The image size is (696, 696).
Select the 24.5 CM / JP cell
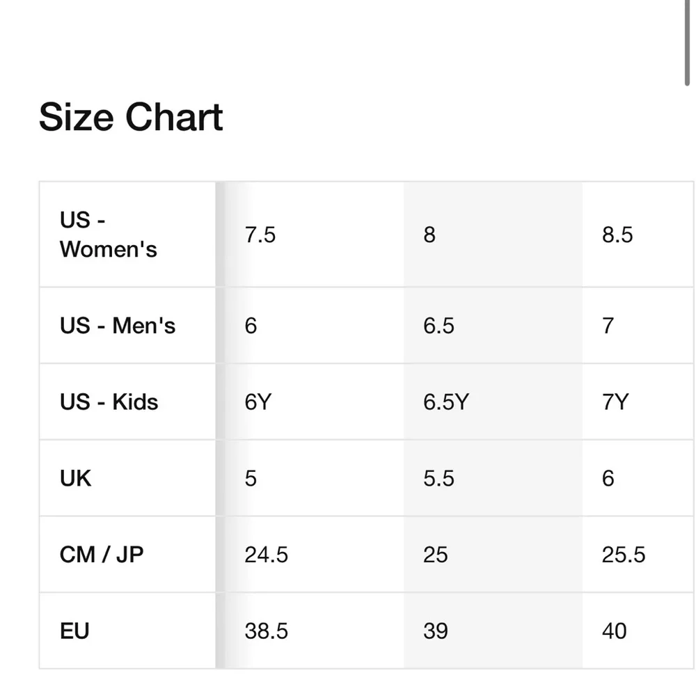pos(266,555)
